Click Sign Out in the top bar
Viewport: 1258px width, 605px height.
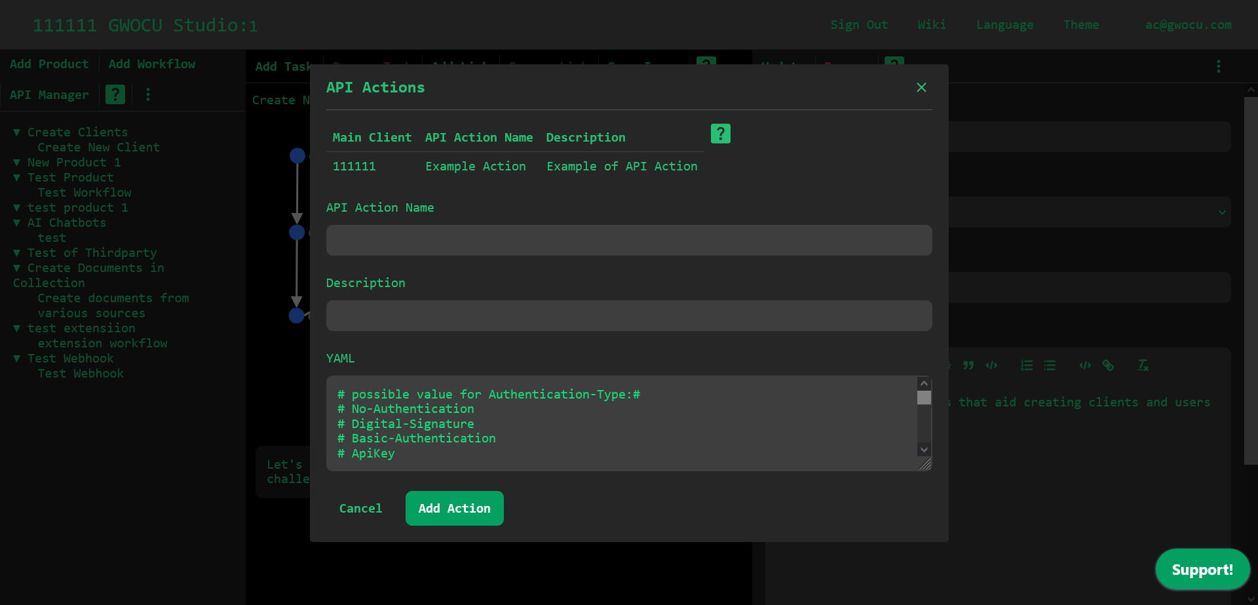[859, 25]
